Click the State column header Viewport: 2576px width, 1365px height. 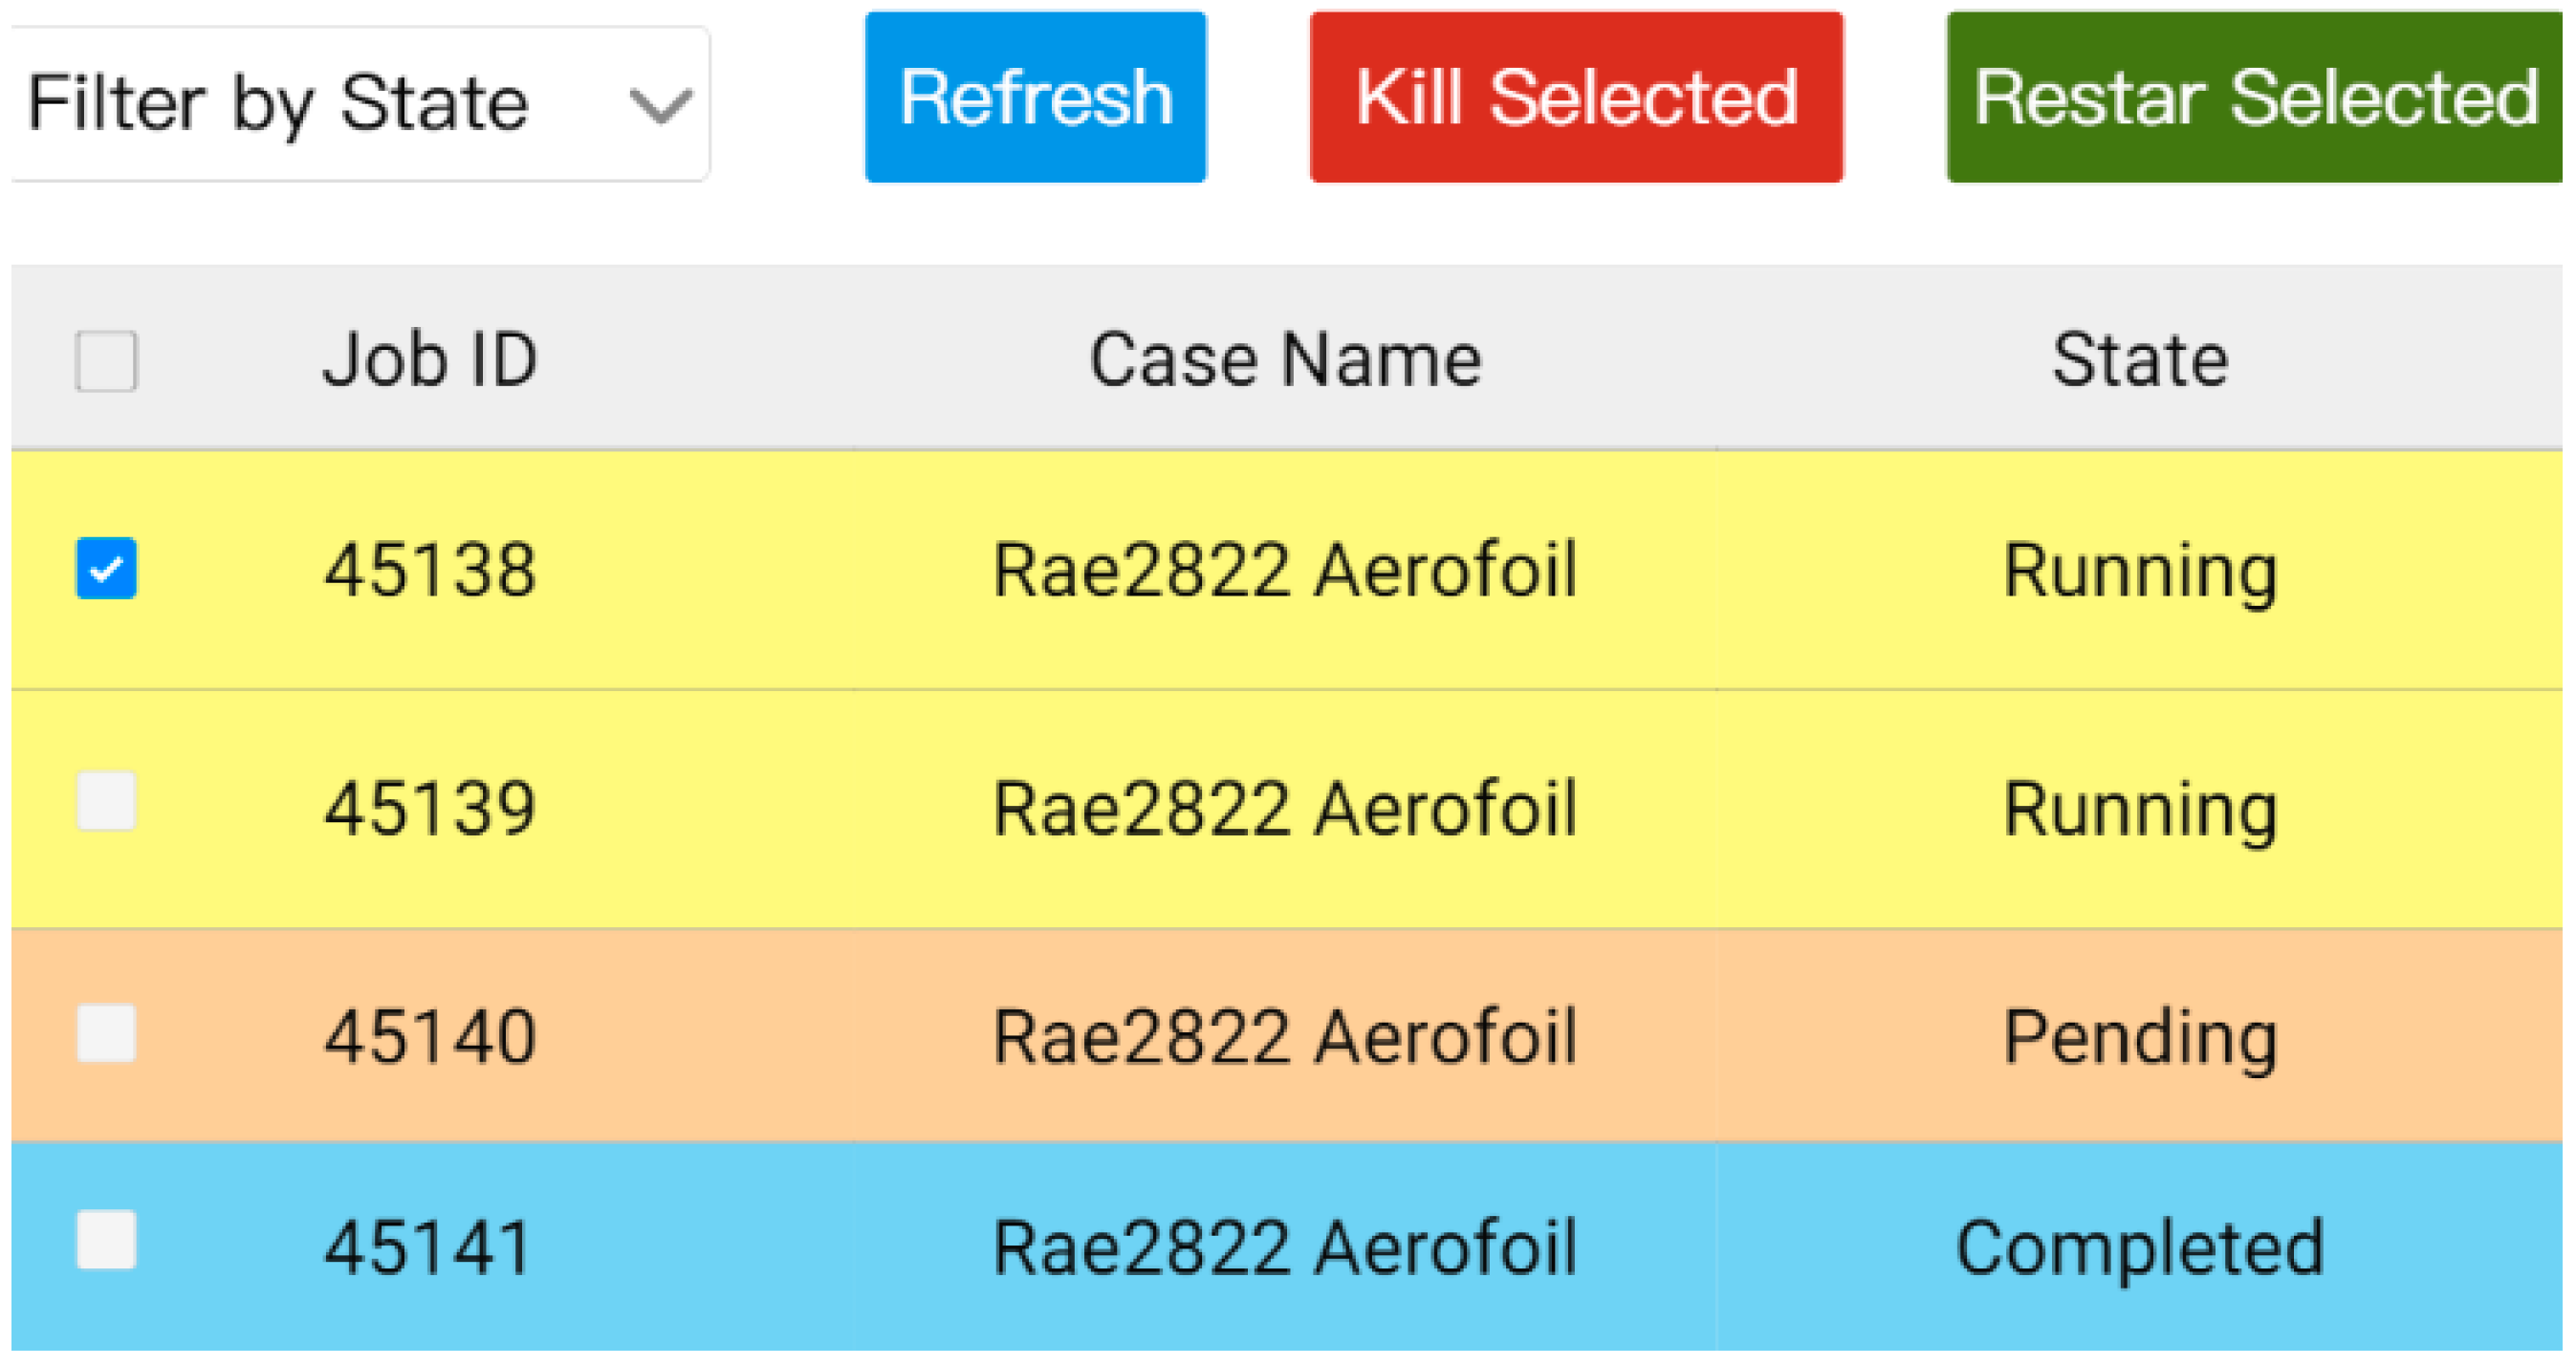pos(2140,359)
